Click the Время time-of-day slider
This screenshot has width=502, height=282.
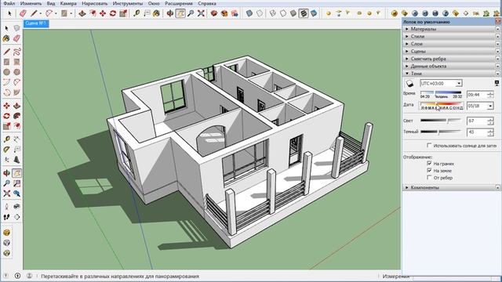[x=441, y=92]
